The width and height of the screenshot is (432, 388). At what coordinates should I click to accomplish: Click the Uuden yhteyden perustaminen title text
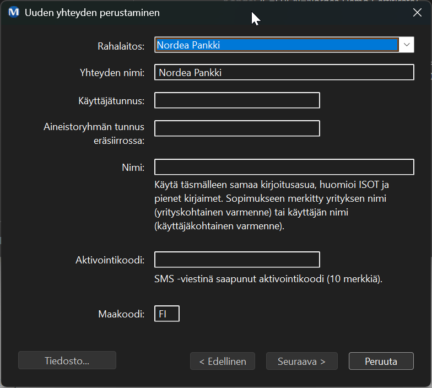[92, 13]
